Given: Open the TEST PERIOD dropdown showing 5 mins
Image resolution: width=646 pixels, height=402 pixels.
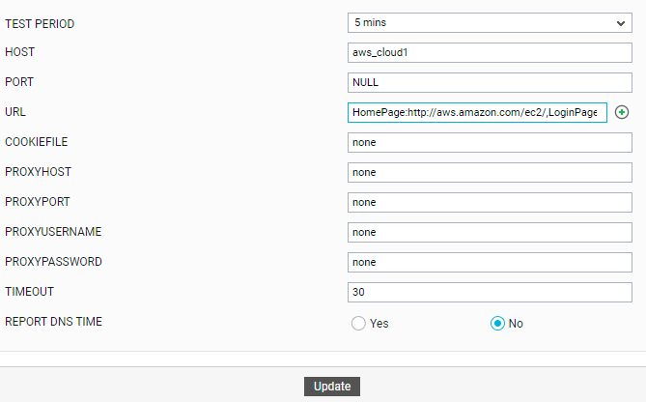Looking at the screenshot, I should (x=490, y=22).
